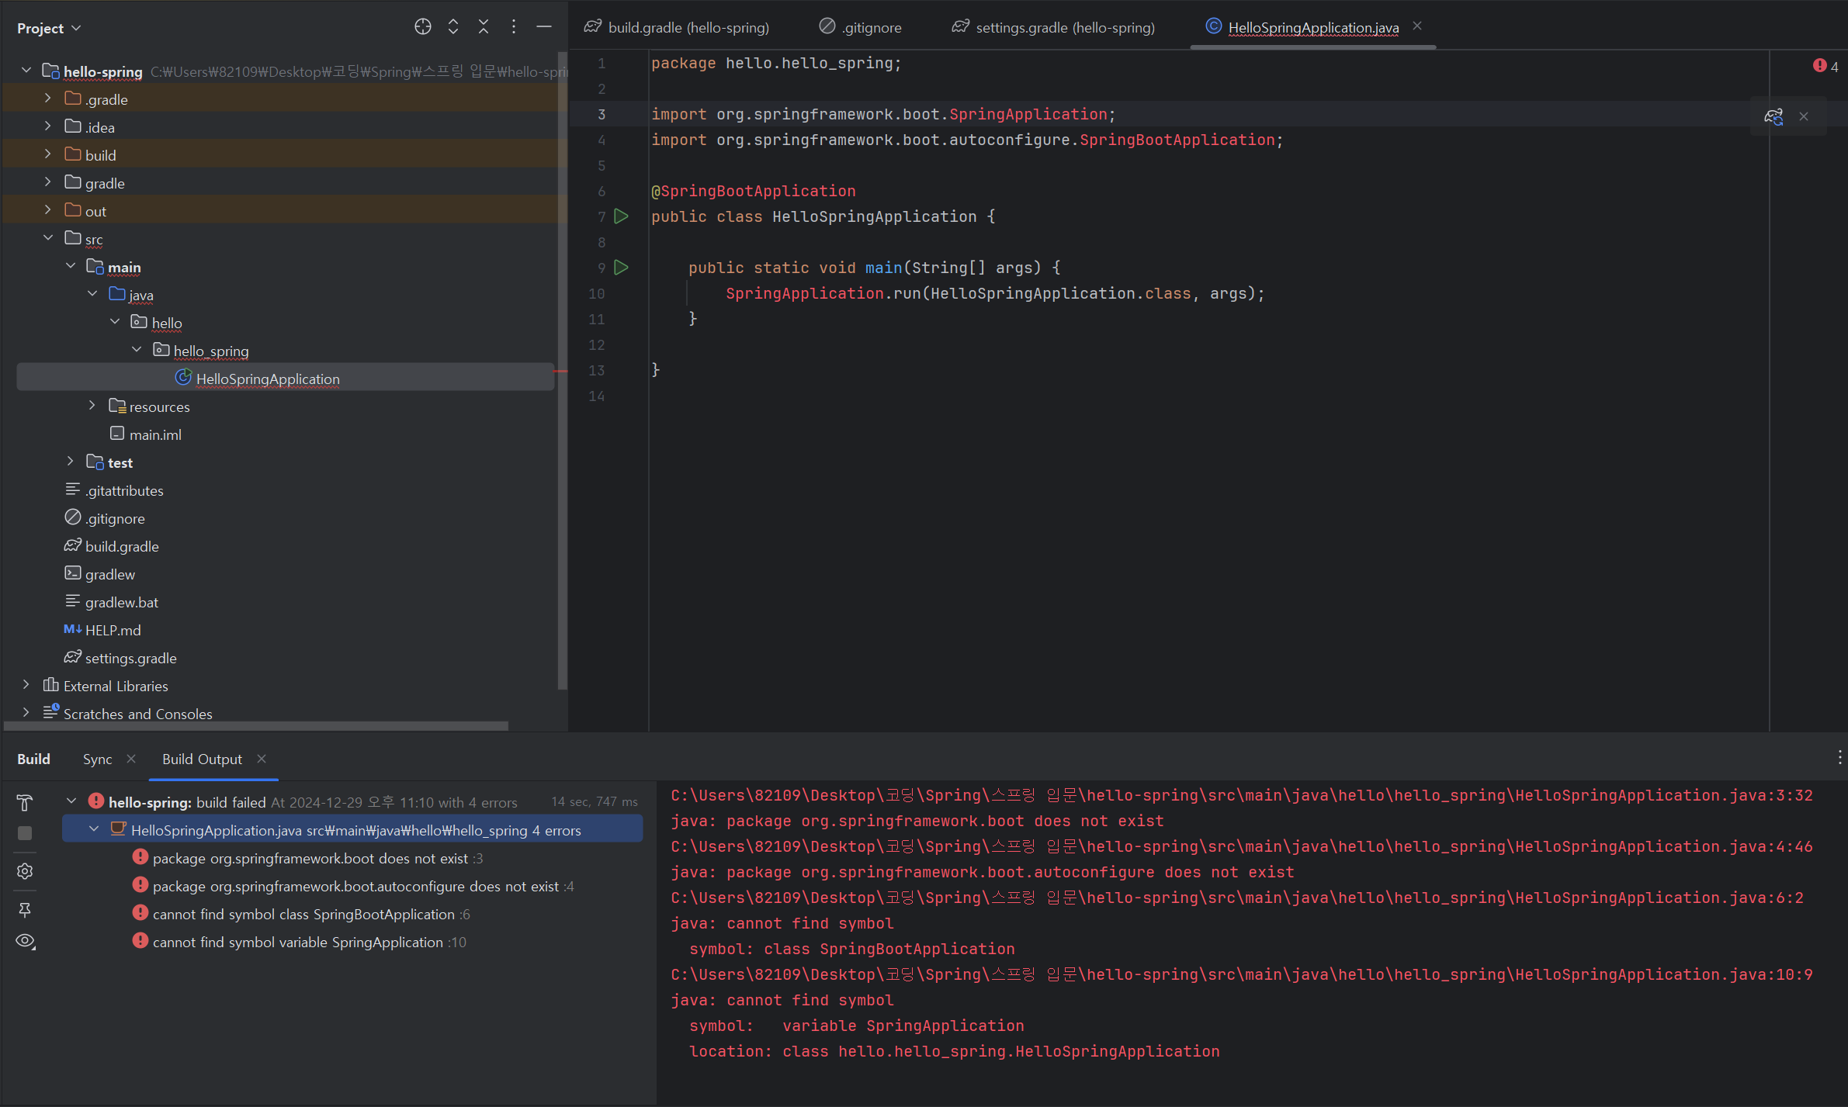Expand the .gradle folder

click(x=48, y=99)
